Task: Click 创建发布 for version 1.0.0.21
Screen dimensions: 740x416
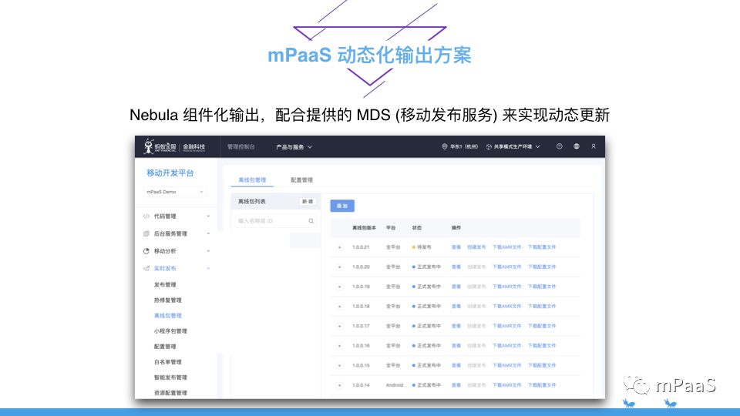Action: 476,247
